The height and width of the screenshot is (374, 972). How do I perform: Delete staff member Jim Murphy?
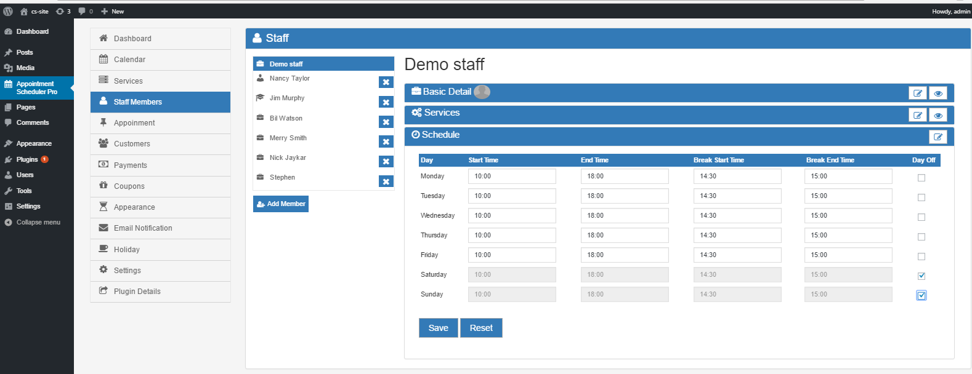click(x=386, y=103)
